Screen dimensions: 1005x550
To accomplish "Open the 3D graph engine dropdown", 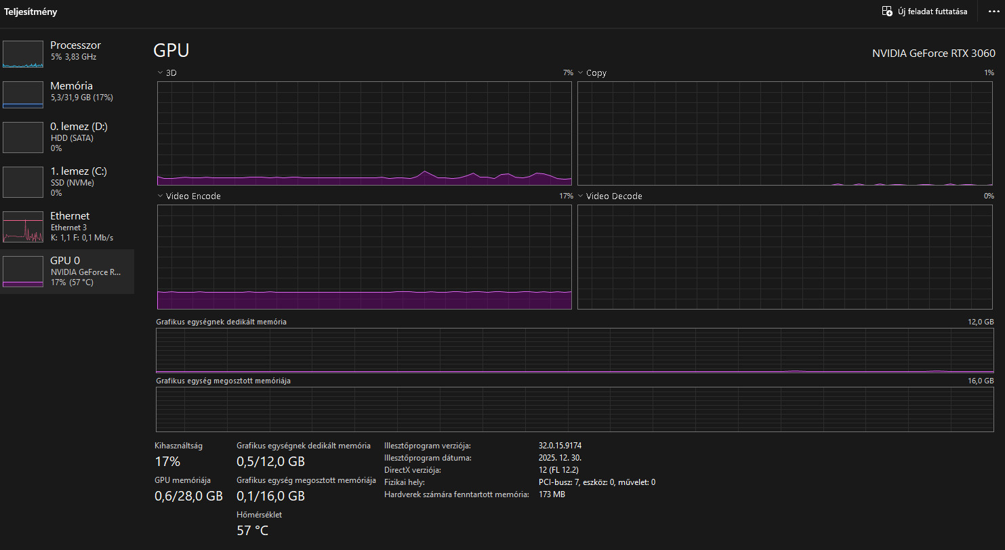I will point(160,72).
